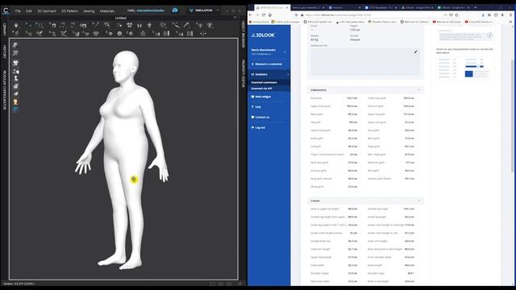This screenshot has width=516, height=290.
Task: Click the Hip girth measurement label
Action: (x=315, y=122)
